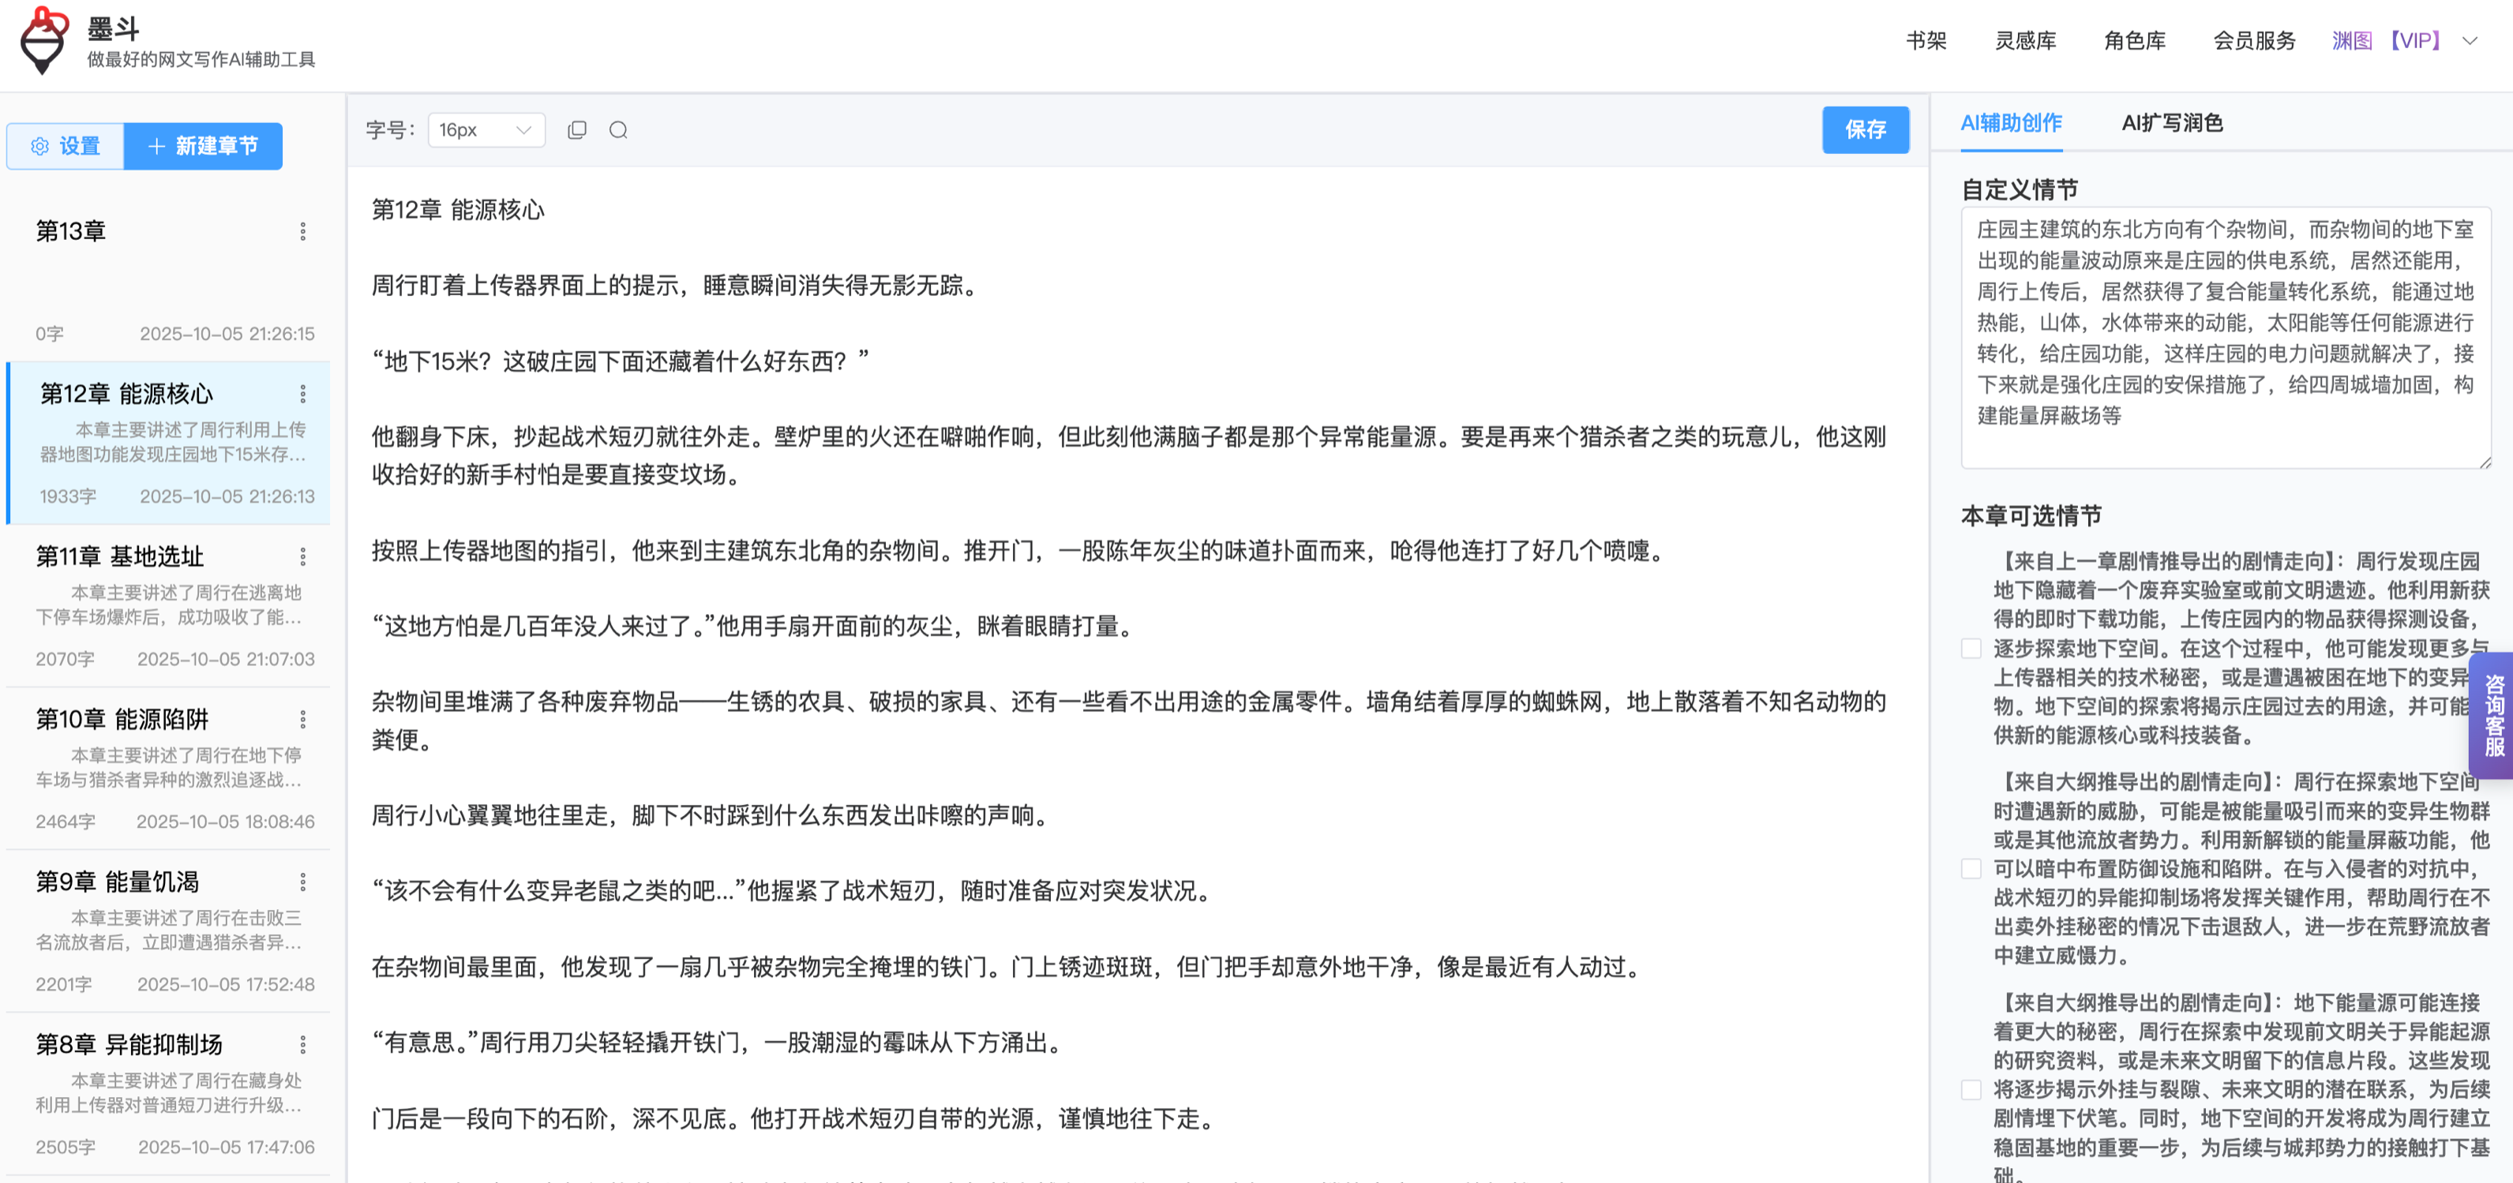
Task: Open the three-dot menu for 第12章 能源核心
Action: click(x=302, y=394)
